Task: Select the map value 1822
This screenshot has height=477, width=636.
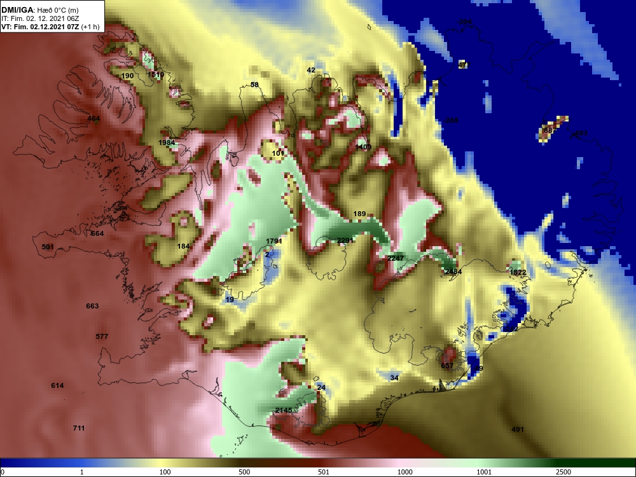Action: (x=518, y=273)
